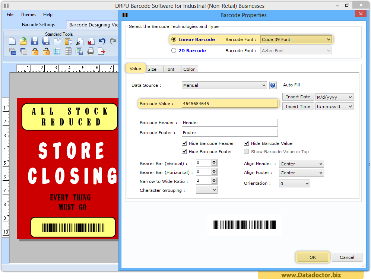Switch to the Font tab
Screen dimensions: 371x279
172,69
